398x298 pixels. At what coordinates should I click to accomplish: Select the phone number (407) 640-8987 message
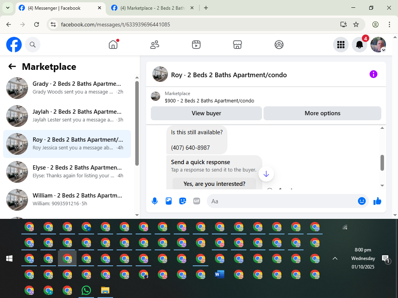pos(190,148)
